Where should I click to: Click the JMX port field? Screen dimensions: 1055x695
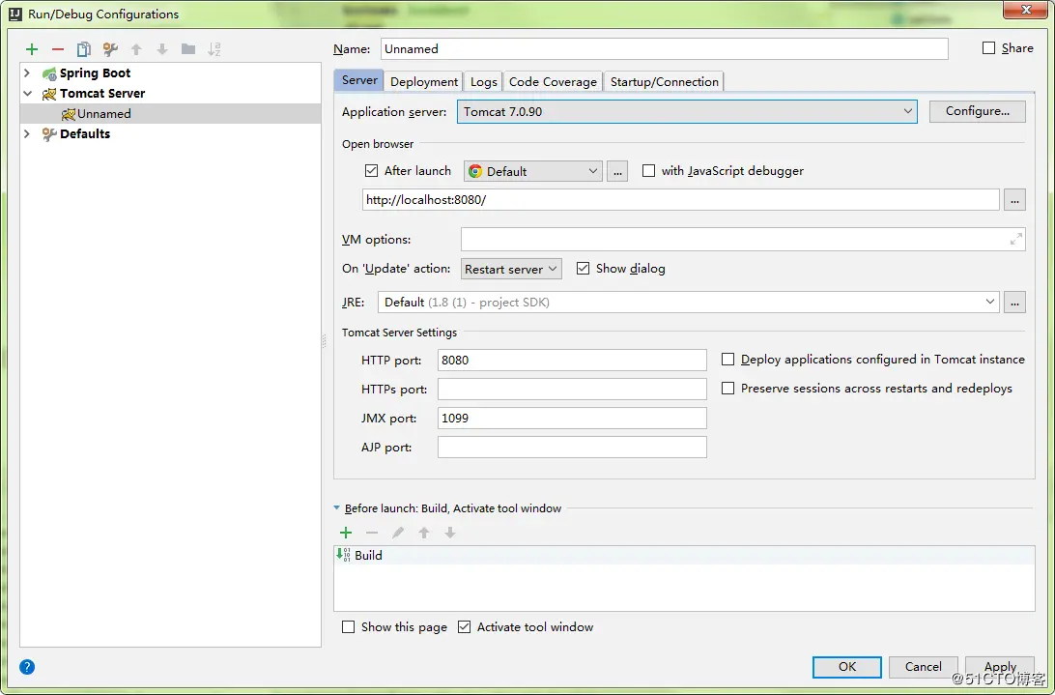pos(572,418)
